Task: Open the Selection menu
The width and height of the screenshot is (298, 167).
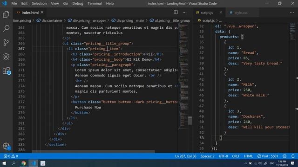Action: pyautogui.click(x=39, y=3)
